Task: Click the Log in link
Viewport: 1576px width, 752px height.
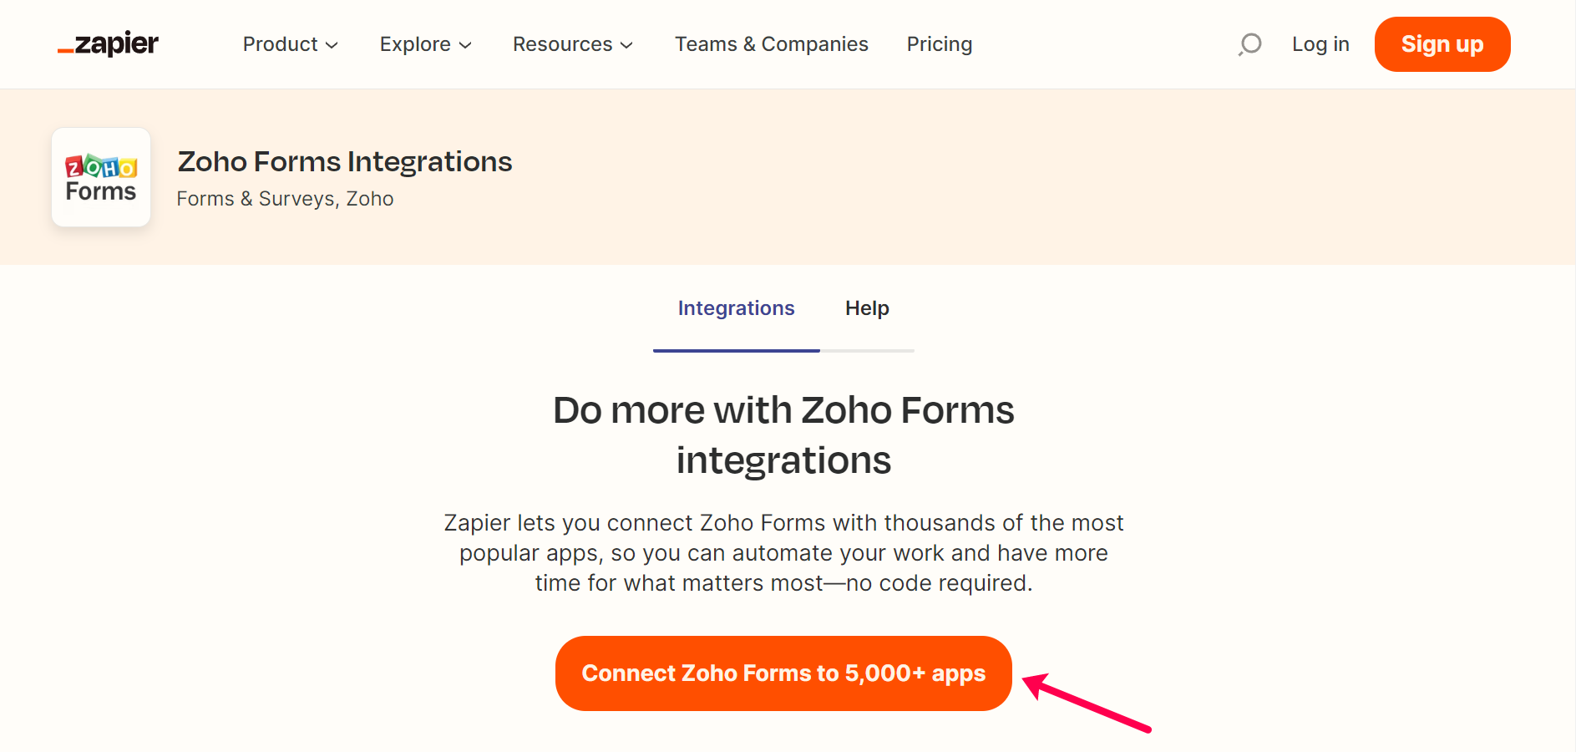Action: (x=1320, y=44)
